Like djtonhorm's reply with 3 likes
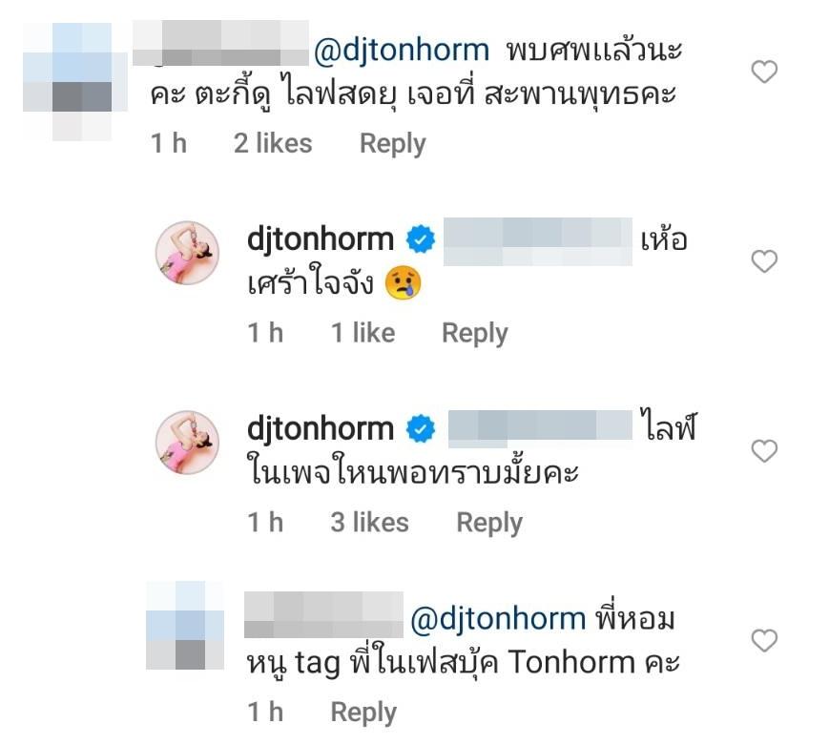Screen dimensions: 829x745 (764, 450)
